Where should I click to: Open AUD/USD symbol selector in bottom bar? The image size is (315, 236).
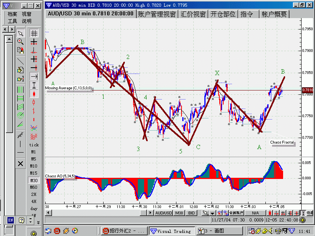163,213
